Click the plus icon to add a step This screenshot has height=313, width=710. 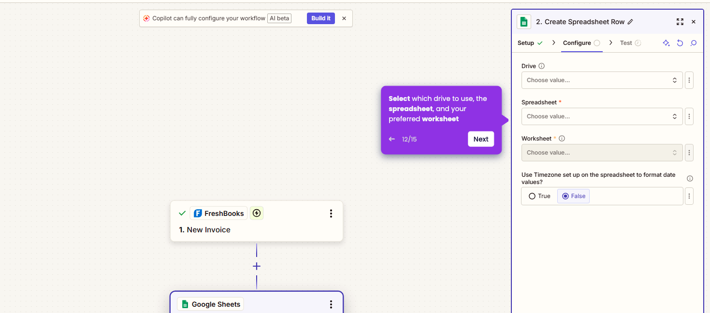point(257,266)
